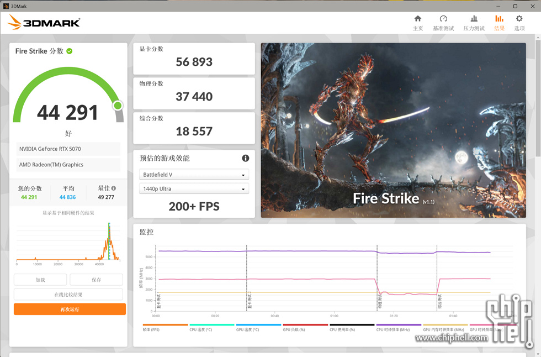Open the 压力测试 stress test section
This screenshot has width=541, height=357.
click(x=474, y=23)
